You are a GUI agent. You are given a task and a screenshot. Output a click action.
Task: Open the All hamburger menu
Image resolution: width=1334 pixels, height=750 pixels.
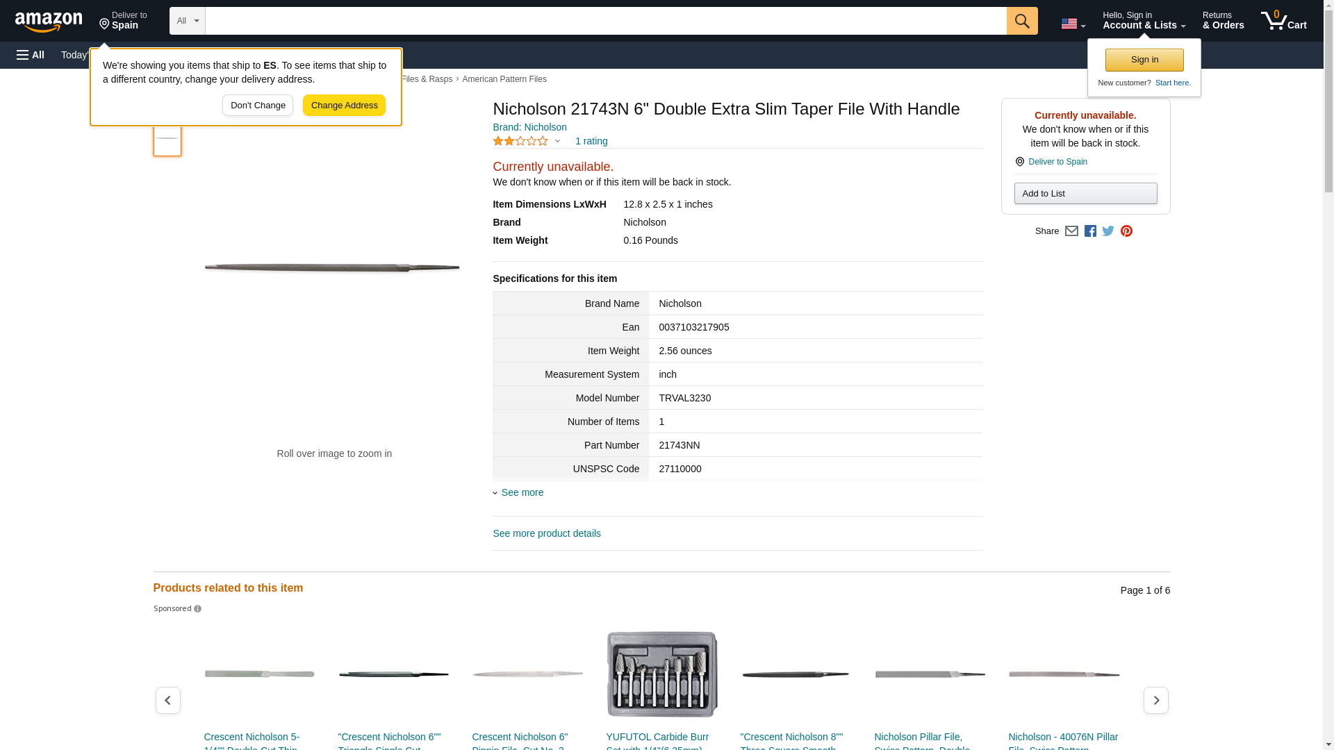point(31,55)
